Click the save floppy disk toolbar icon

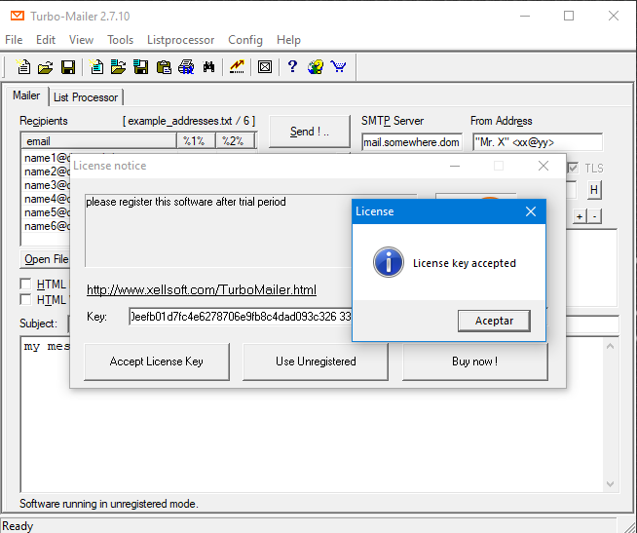point(68,67)
